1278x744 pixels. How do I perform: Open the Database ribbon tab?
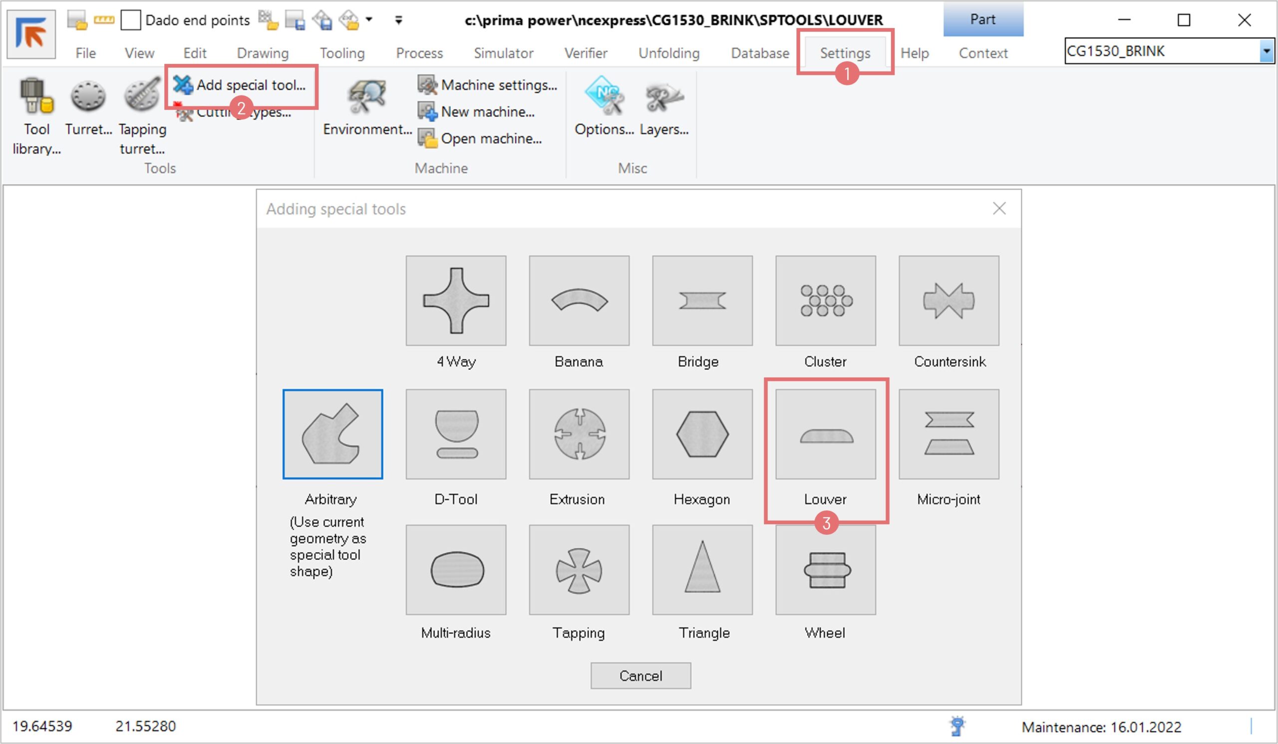[760, 53]
